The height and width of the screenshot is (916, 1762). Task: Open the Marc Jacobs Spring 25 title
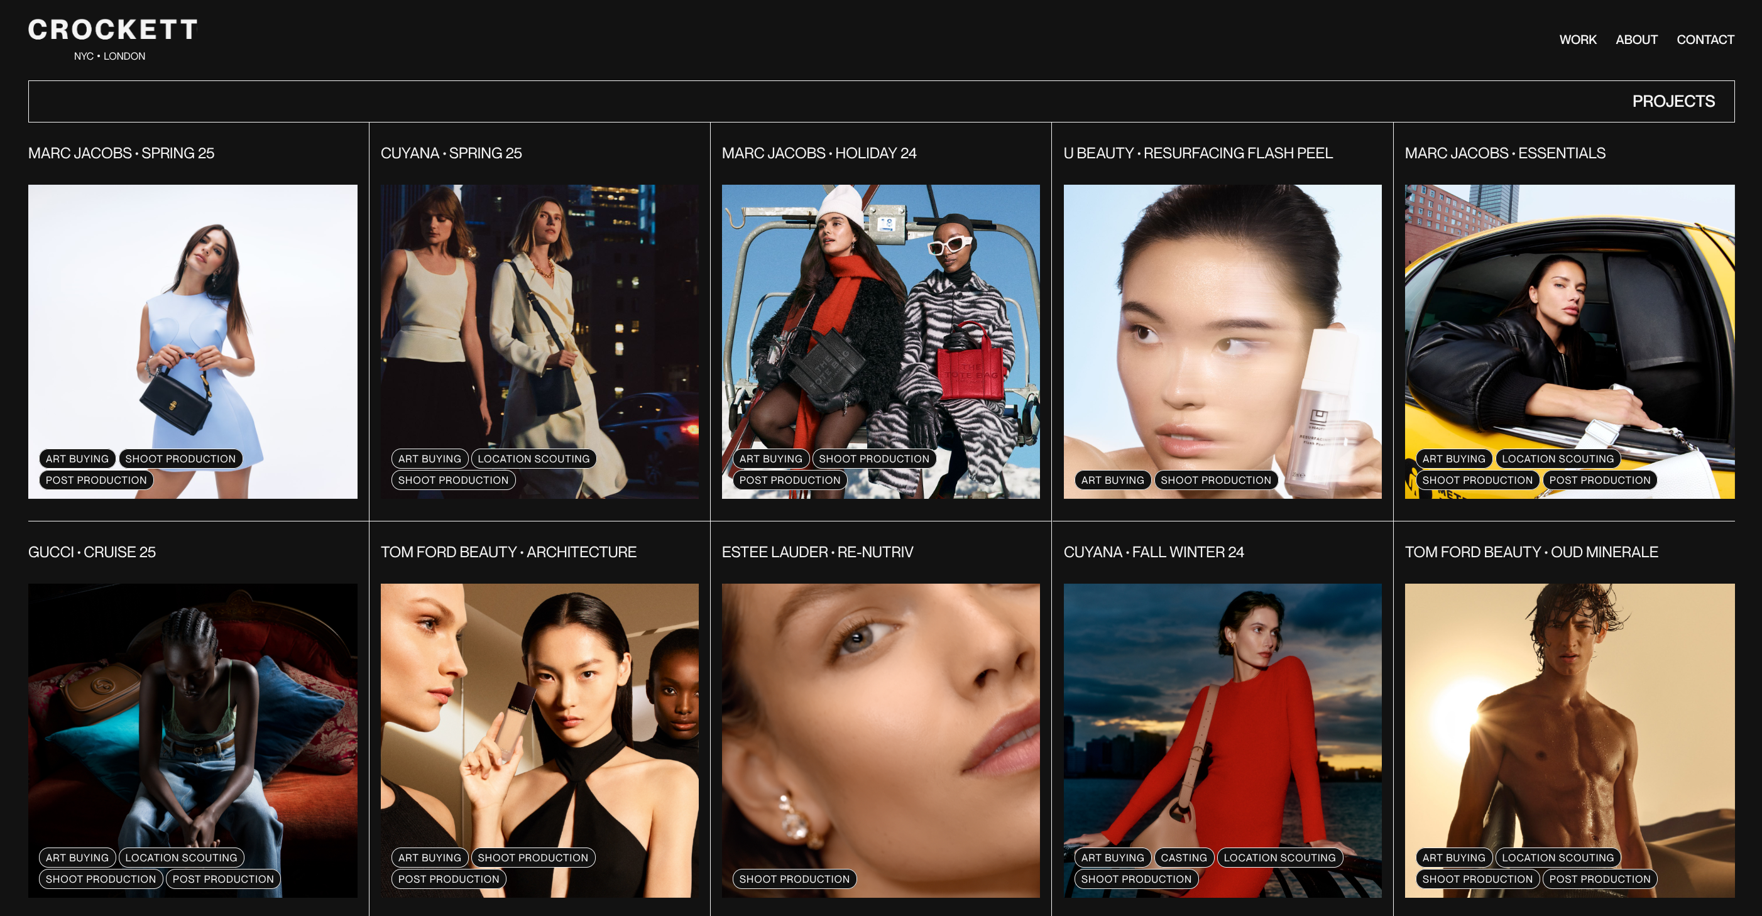click(121, 153)
